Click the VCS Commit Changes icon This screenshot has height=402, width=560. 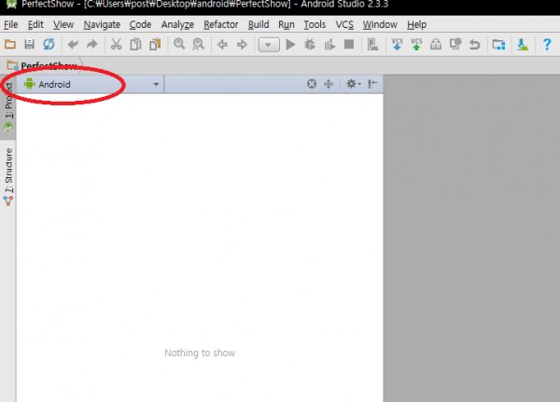[416, 45]
